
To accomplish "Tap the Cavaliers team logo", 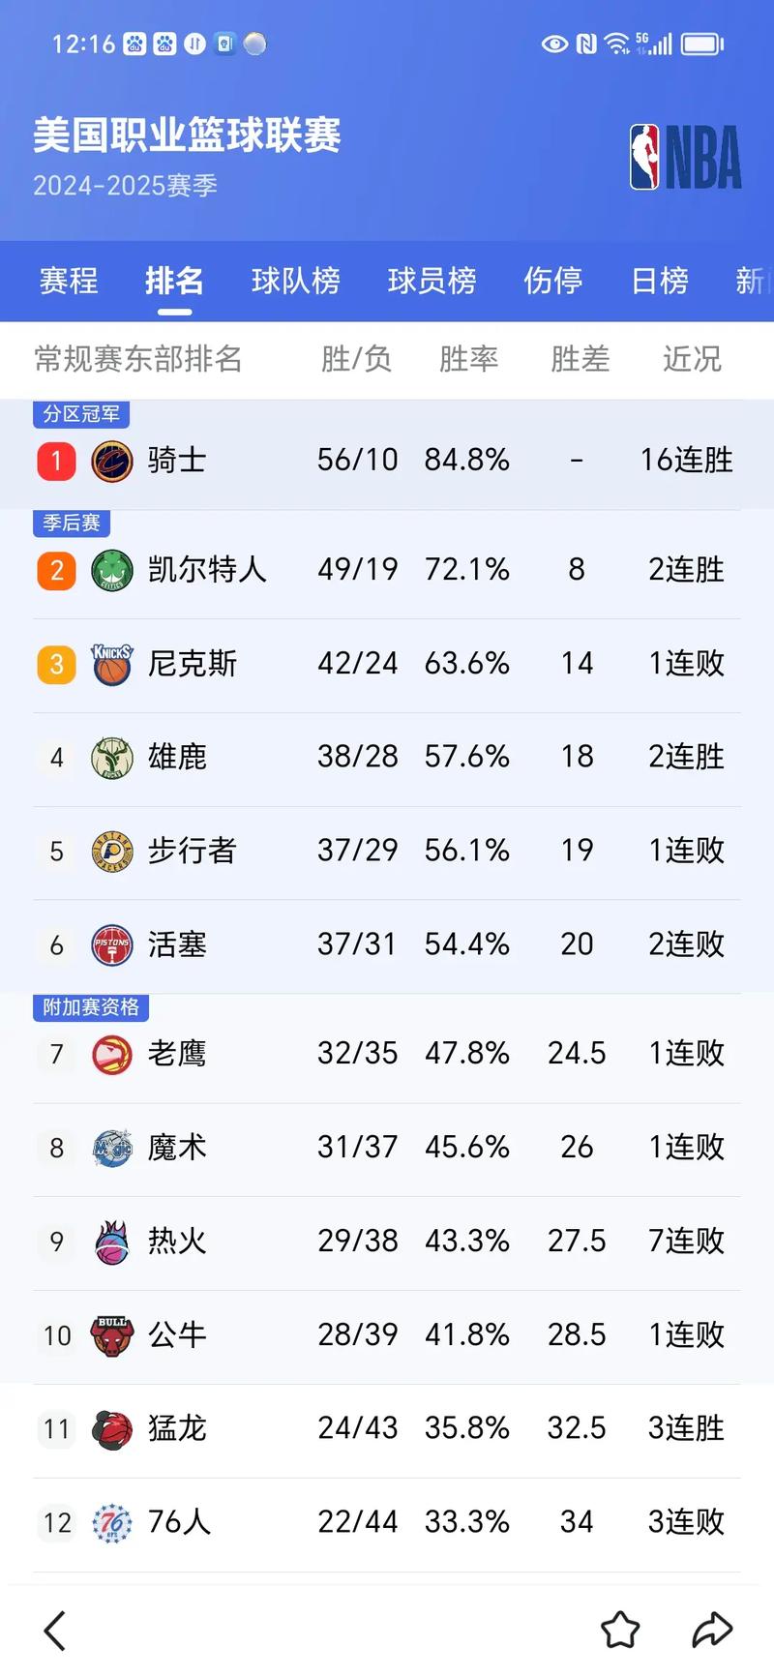I will (112, 461).
